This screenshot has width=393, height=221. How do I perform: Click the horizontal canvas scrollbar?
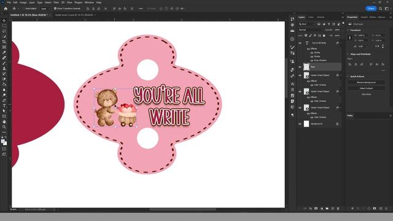click(183, 209)
